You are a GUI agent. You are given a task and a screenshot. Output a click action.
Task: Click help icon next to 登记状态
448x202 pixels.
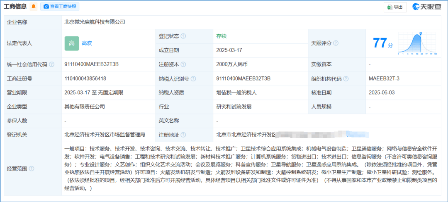(x=183, y=36)
